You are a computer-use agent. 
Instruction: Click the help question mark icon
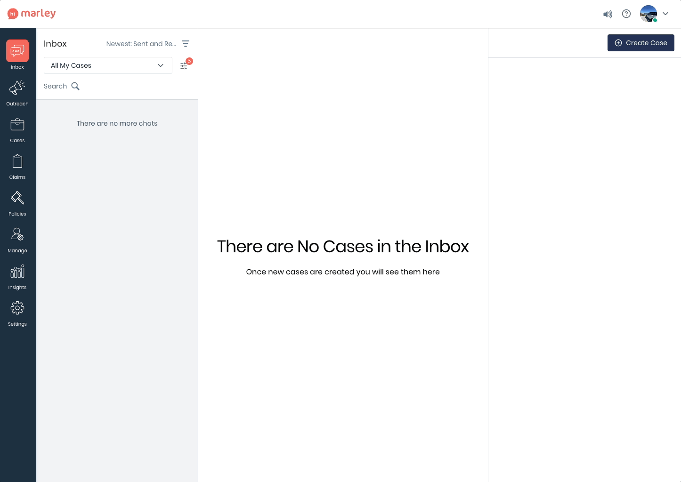(626, 14)
